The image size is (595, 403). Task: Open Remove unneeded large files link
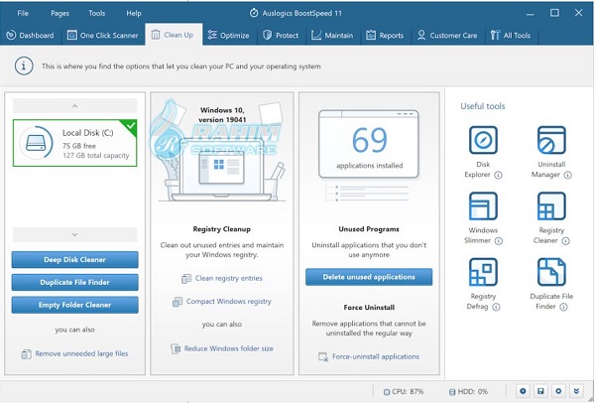click(74, 354)
